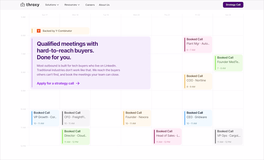The width and height of the screenshot is (264, 160).
Task: Click the Fri 22 day header
Action: (197, 15)
